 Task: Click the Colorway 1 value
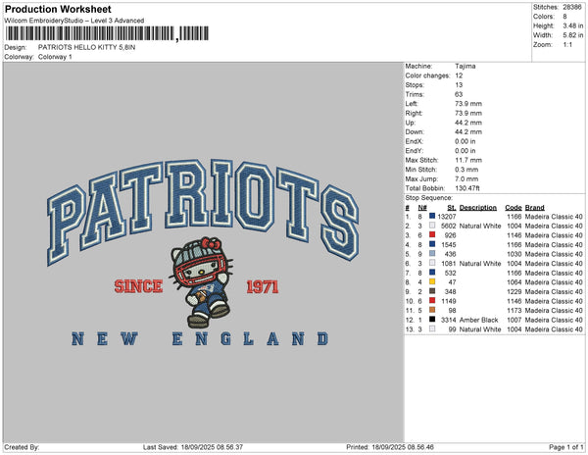tap(55, 57)
